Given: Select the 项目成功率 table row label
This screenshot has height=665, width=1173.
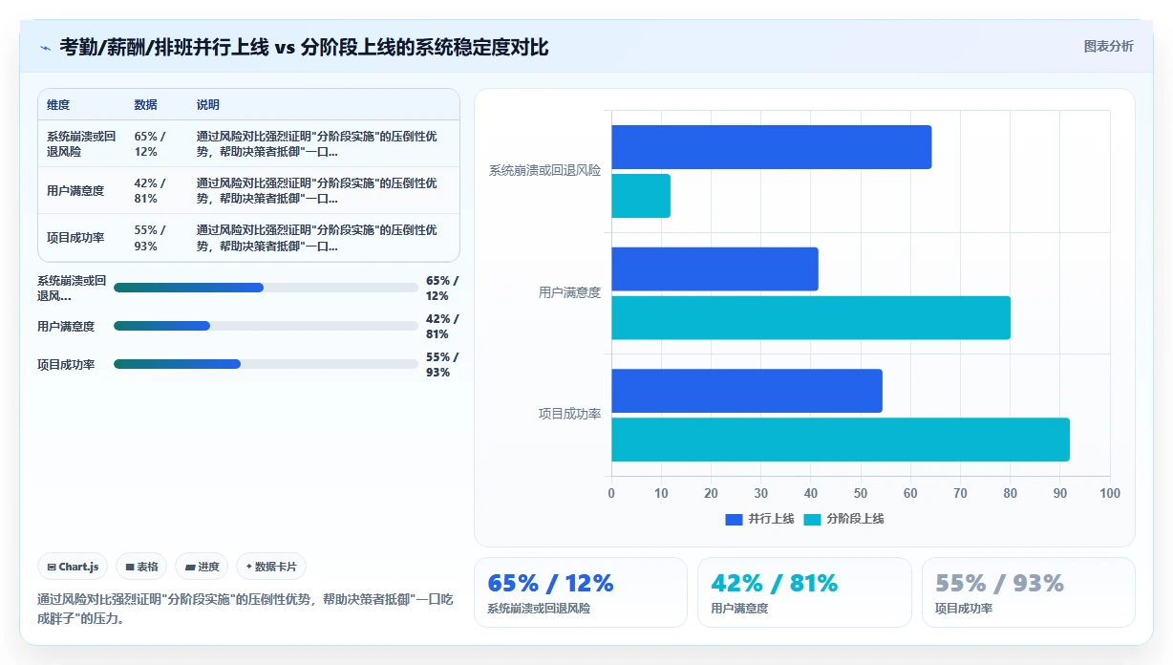Looking at the screenshot, I should (x=75, y=238).
